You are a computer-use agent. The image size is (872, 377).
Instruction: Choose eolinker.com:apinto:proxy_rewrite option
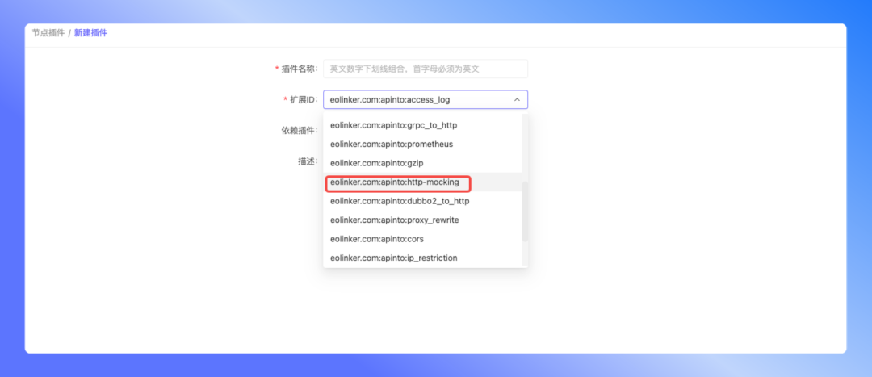(422, 220)
